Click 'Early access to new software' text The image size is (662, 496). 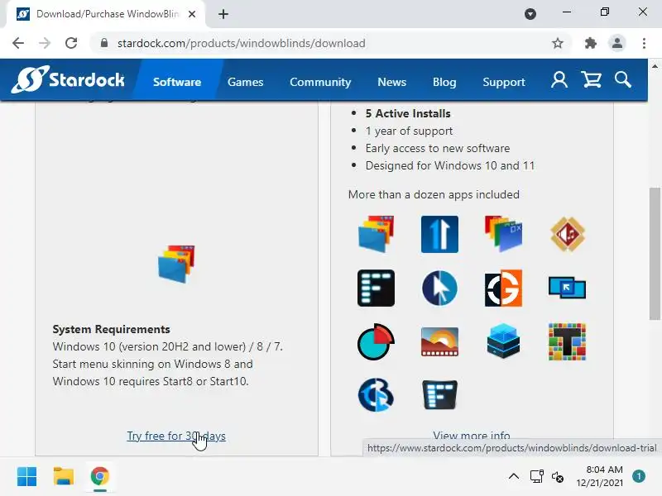pos(438,148)
